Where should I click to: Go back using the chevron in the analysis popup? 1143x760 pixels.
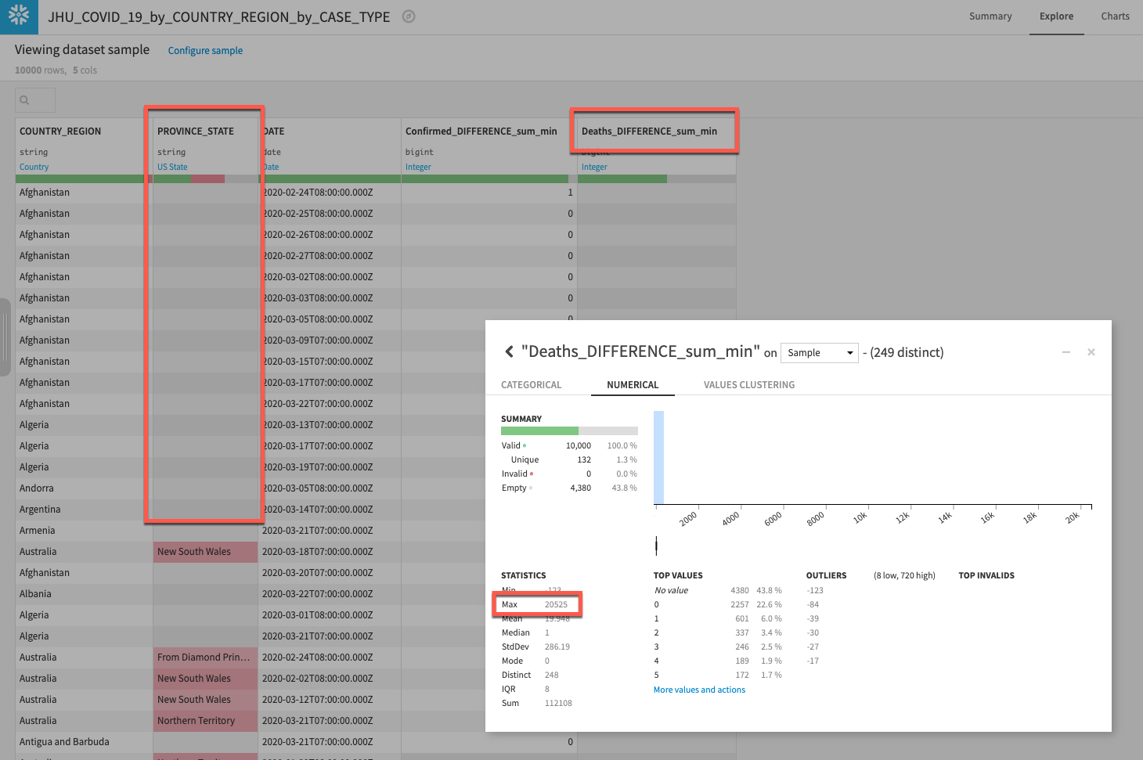[x=509, y=352]
